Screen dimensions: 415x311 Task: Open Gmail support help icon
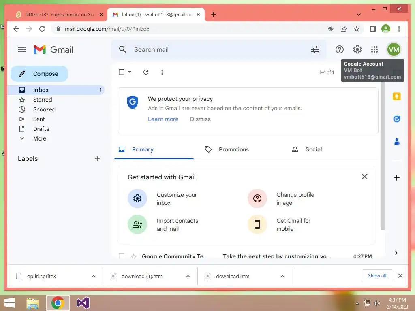(339, 49)
